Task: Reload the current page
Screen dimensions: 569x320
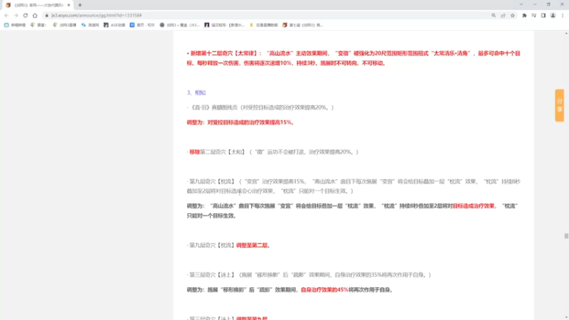Action: (26, 15)
